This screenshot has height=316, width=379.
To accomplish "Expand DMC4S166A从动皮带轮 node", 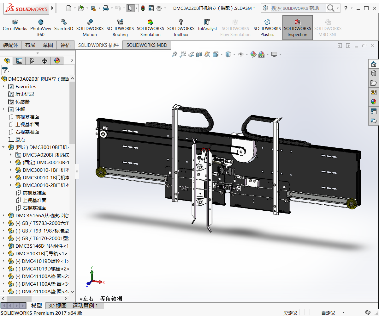I will [3, 215].
